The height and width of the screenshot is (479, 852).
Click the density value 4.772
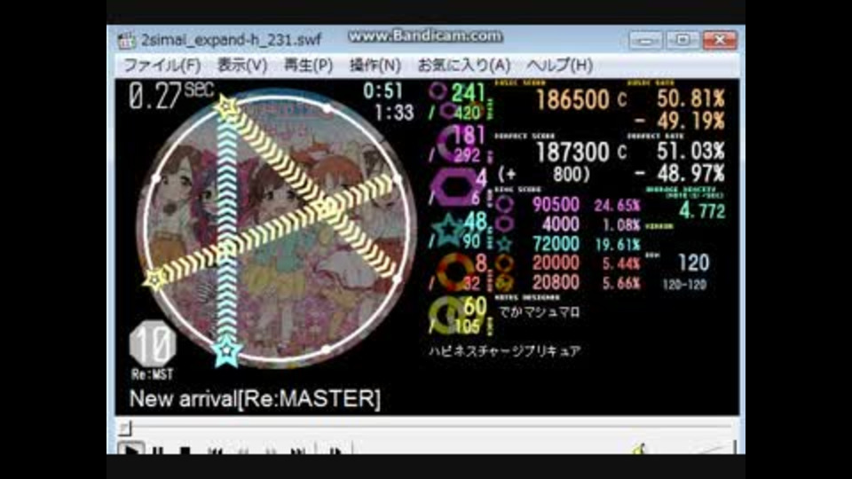(701, 211)
